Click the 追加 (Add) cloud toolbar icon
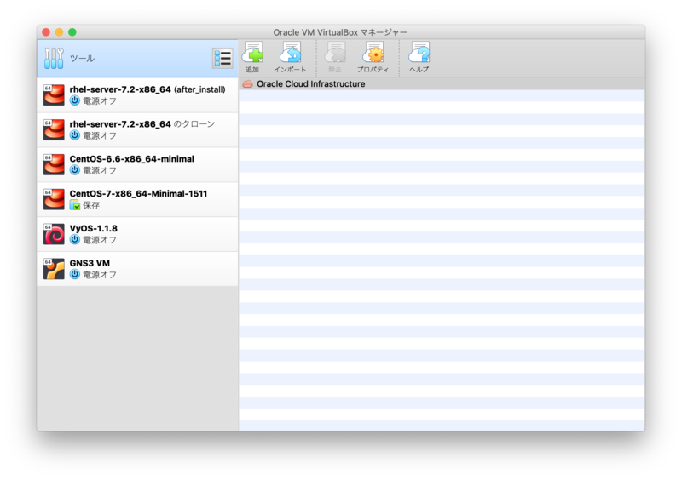Viewport: 682px width, 480px height. (x=252, y=57)
